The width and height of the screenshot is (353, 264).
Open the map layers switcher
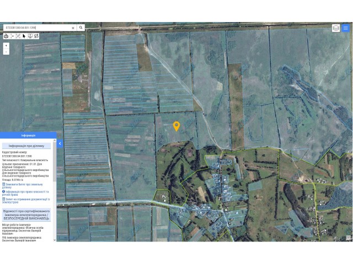[336, 28]
